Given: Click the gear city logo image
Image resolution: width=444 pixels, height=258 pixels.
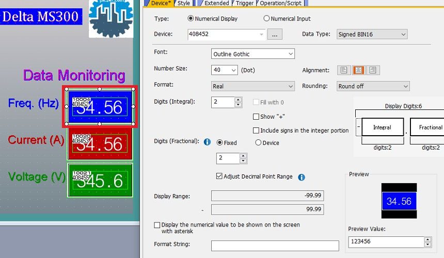Looking at the screenshot, I should (111, 19).
